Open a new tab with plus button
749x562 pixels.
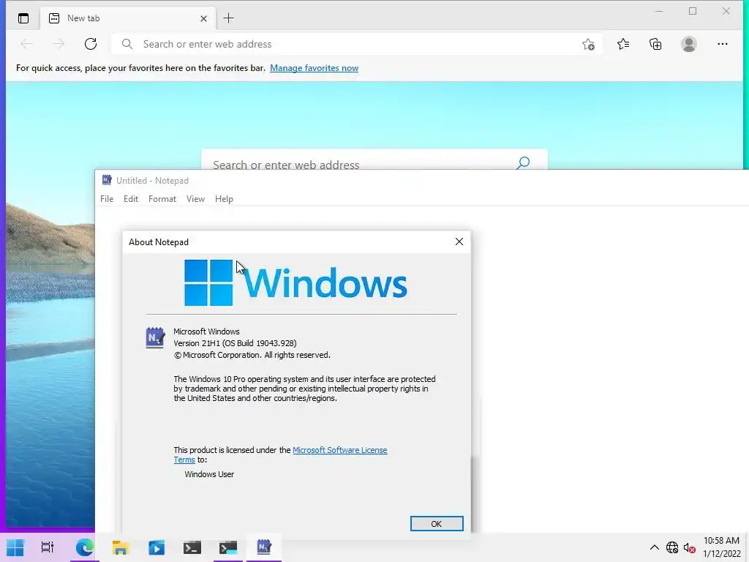pyautogui.click(x=228, y=18)
